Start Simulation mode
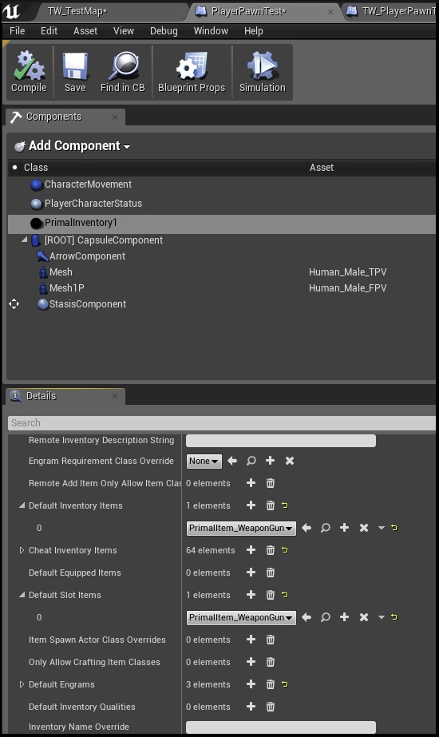 point(263,72)
